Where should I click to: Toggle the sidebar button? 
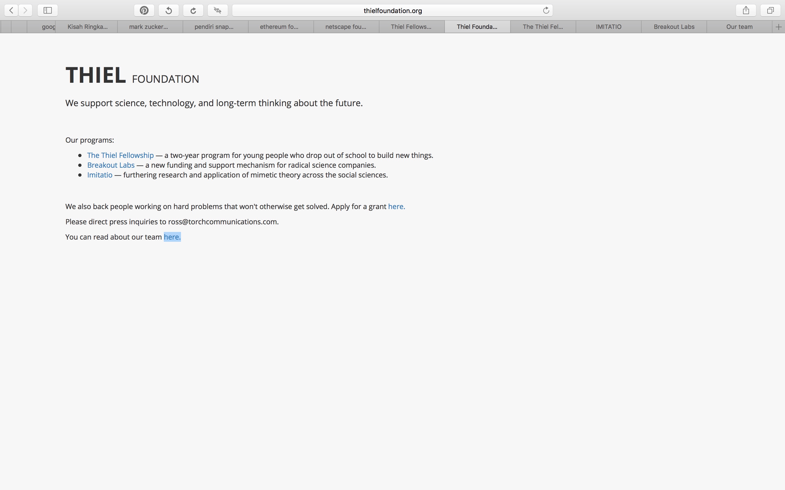[x=48, y=10]
